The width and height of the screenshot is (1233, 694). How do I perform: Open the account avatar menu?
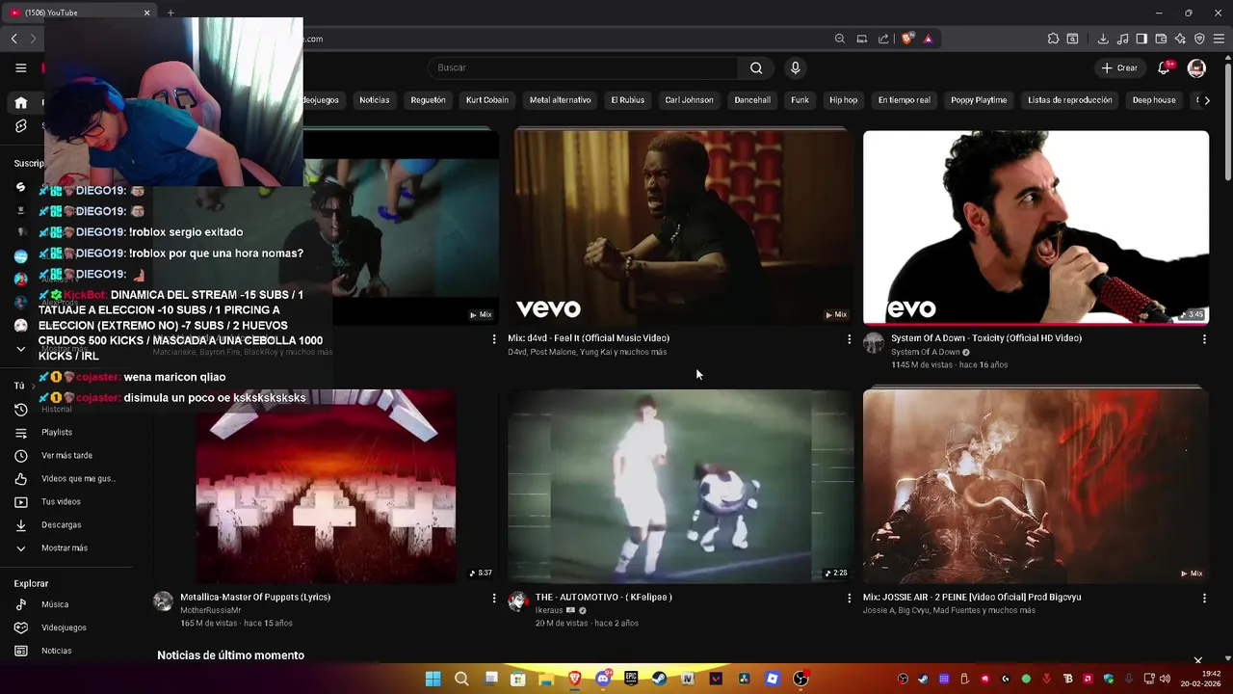pos(1196,67)
